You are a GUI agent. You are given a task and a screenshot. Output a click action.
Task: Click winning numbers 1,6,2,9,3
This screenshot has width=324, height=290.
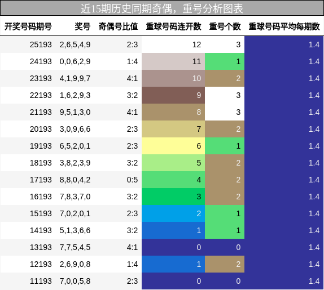75,95
